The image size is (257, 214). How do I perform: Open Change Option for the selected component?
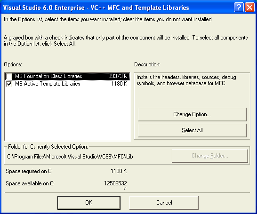click(192, 114)
